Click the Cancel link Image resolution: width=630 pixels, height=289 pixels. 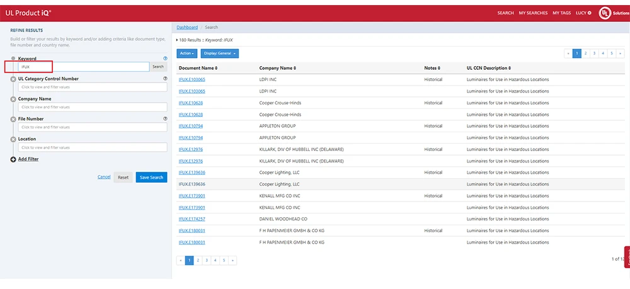[x=104, y=176]
